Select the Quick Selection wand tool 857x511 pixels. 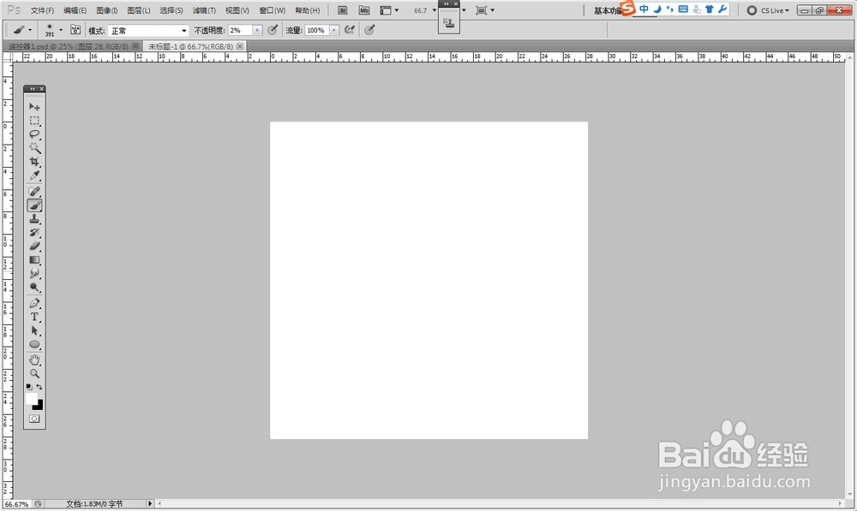click(x=34, y=148)
